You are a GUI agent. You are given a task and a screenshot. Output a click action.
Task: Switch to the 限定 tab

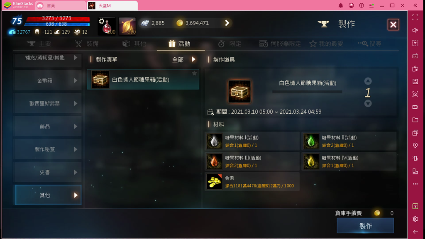tap(230, 44)
